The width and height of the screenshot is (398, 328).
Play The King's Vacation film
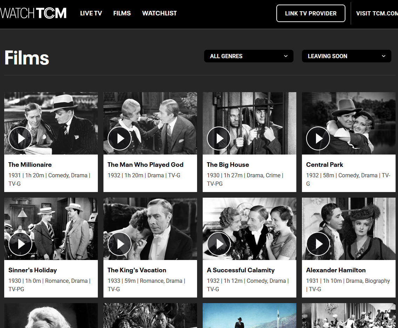(120, 244)
